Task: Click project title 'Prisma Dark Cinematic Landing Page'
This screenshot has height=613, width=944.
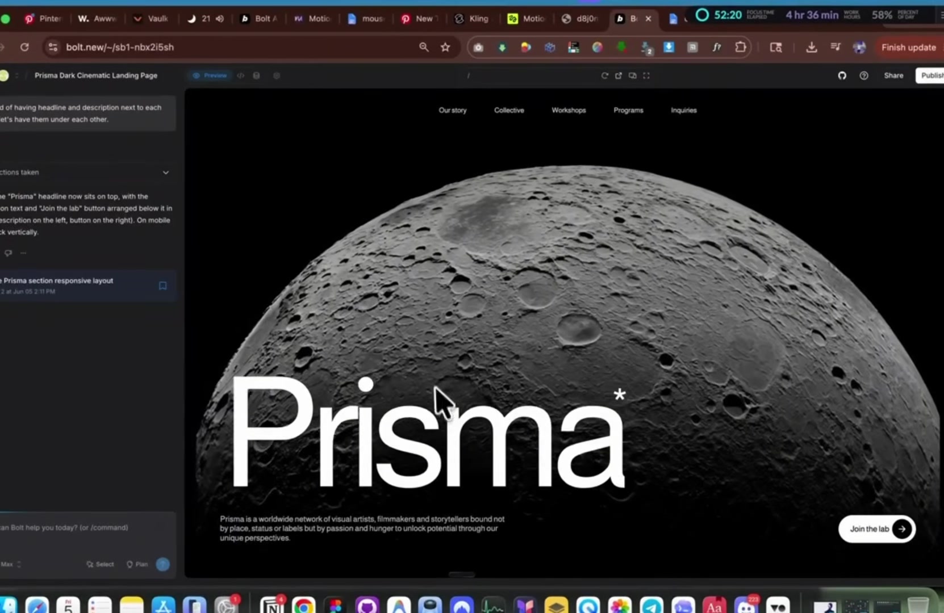Action: click(96, 75)
